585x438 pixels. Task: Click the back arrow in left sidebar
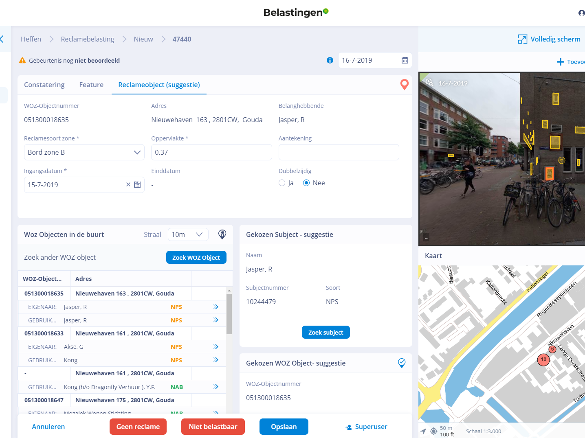[2, 39]
